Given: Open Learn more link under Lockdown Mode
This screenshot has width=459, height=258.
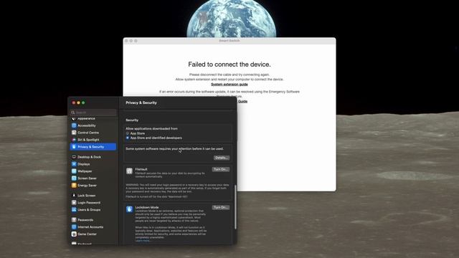Looking at the screenshot, I should [143, 241].
